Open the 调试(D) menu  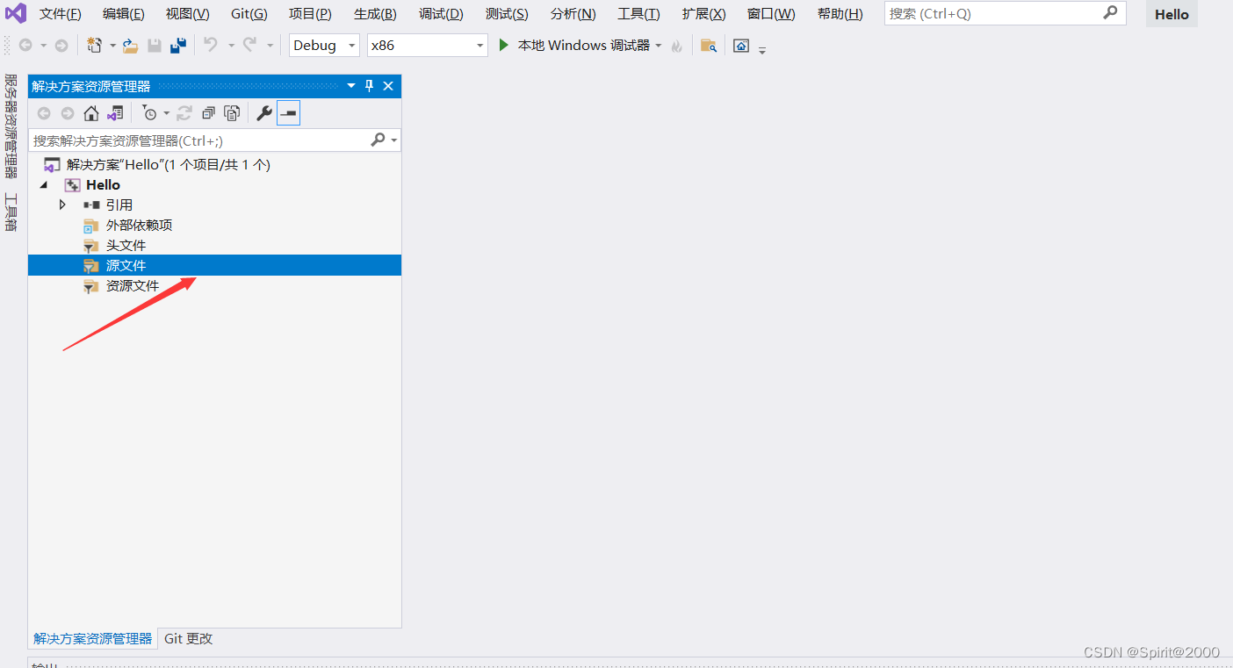[x=441, y=14]
